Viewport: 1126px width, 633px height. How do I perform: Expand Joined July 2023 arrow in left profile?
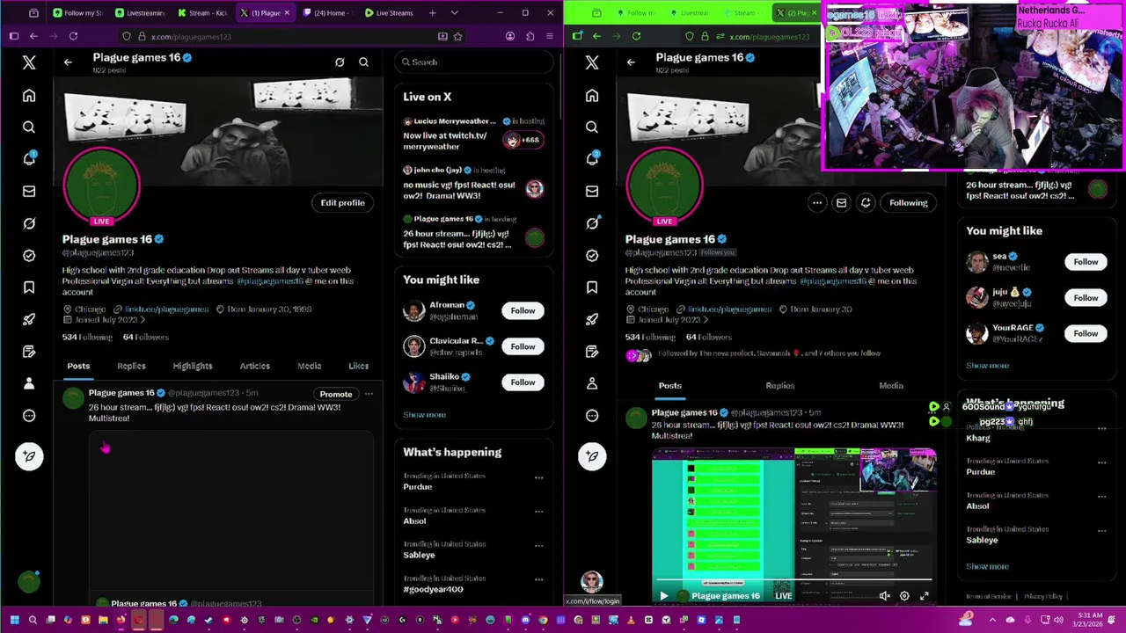(143, 320)
